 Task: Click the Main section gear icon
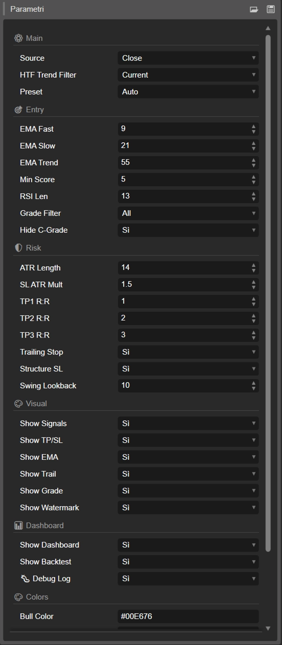[18, 38]
